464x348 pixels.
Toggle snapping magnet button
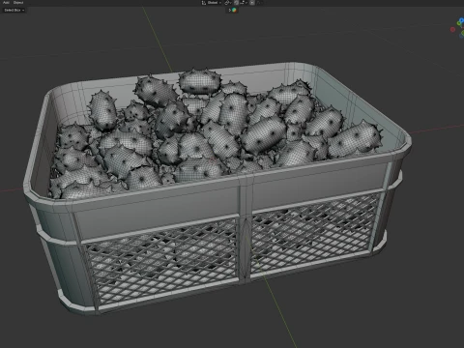[236, 3]
